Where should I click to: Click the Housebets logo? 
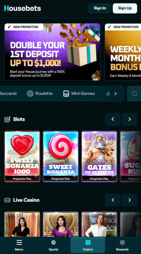tap(22, 8)
